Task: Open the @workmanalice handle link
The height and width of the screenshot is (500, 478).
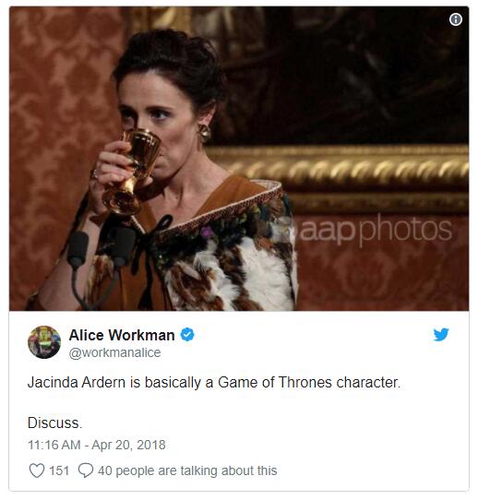Action: (114, 352)
